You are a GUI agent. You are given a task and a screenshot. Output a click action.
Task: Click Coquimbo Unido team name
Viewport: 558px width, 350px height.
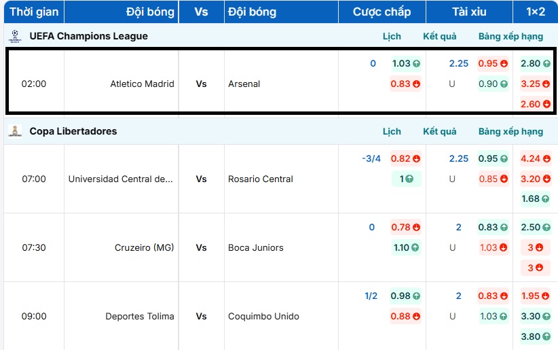click(263, 316)
